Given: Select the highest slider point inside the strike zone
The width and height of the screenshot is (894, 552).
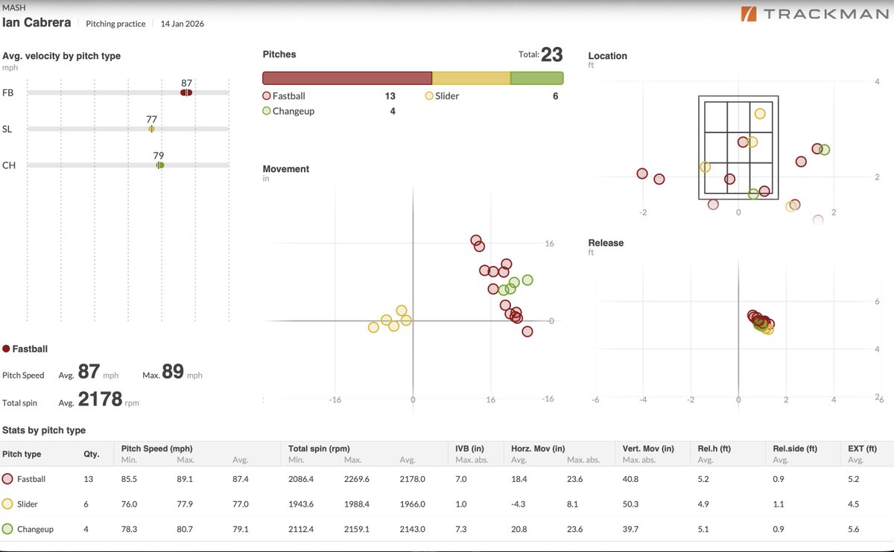Looking at the screenshot, I should [x=760, y=114].
